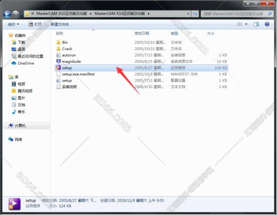Image resolution: width=277 pixels, height=215 pixels.
Task: Toggle the preview pane icon
Action: point(256,24)
